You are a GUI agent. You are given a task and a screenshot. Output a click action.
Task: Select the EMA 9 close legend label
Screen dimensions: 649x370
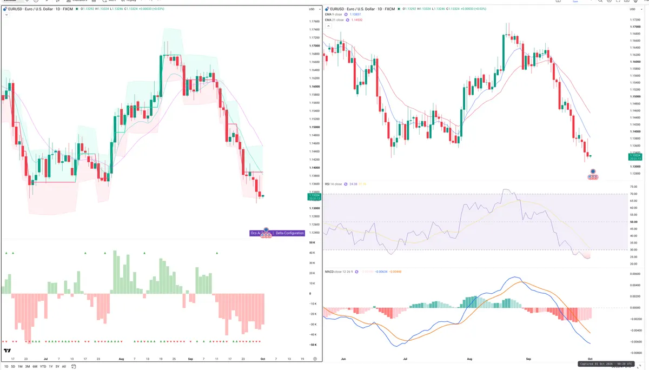[x=333, y=14]
